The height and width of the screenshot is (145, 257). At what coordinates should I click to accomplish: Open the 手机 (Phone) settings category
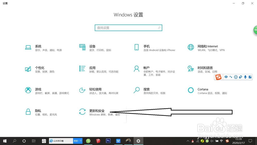tap(154, 48)
